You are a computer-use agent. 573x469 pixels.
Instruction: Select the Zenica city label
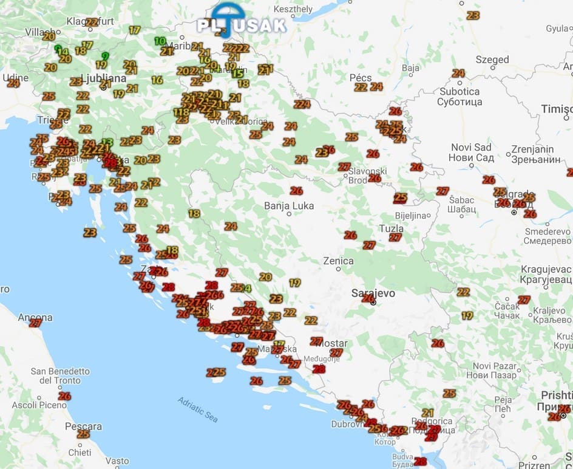(338, 261)
